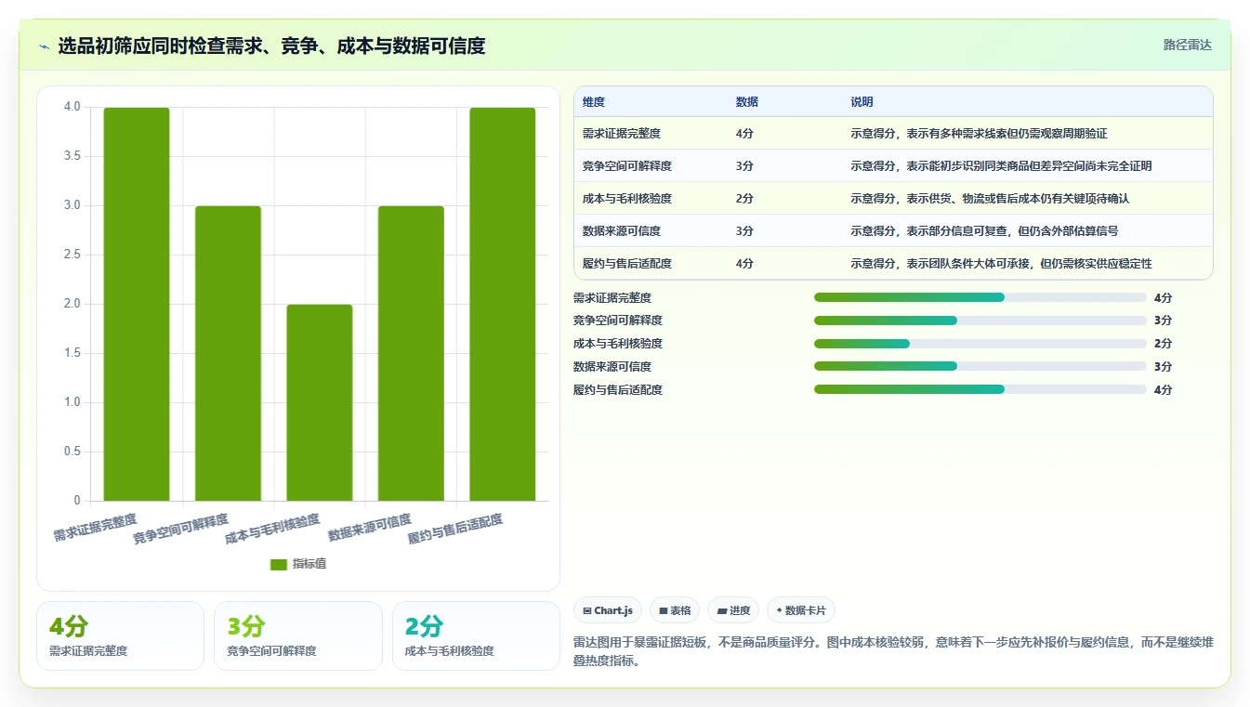
Task: Open the 3分 竞争空间可解释度 data card
Action: pos(298,635)
